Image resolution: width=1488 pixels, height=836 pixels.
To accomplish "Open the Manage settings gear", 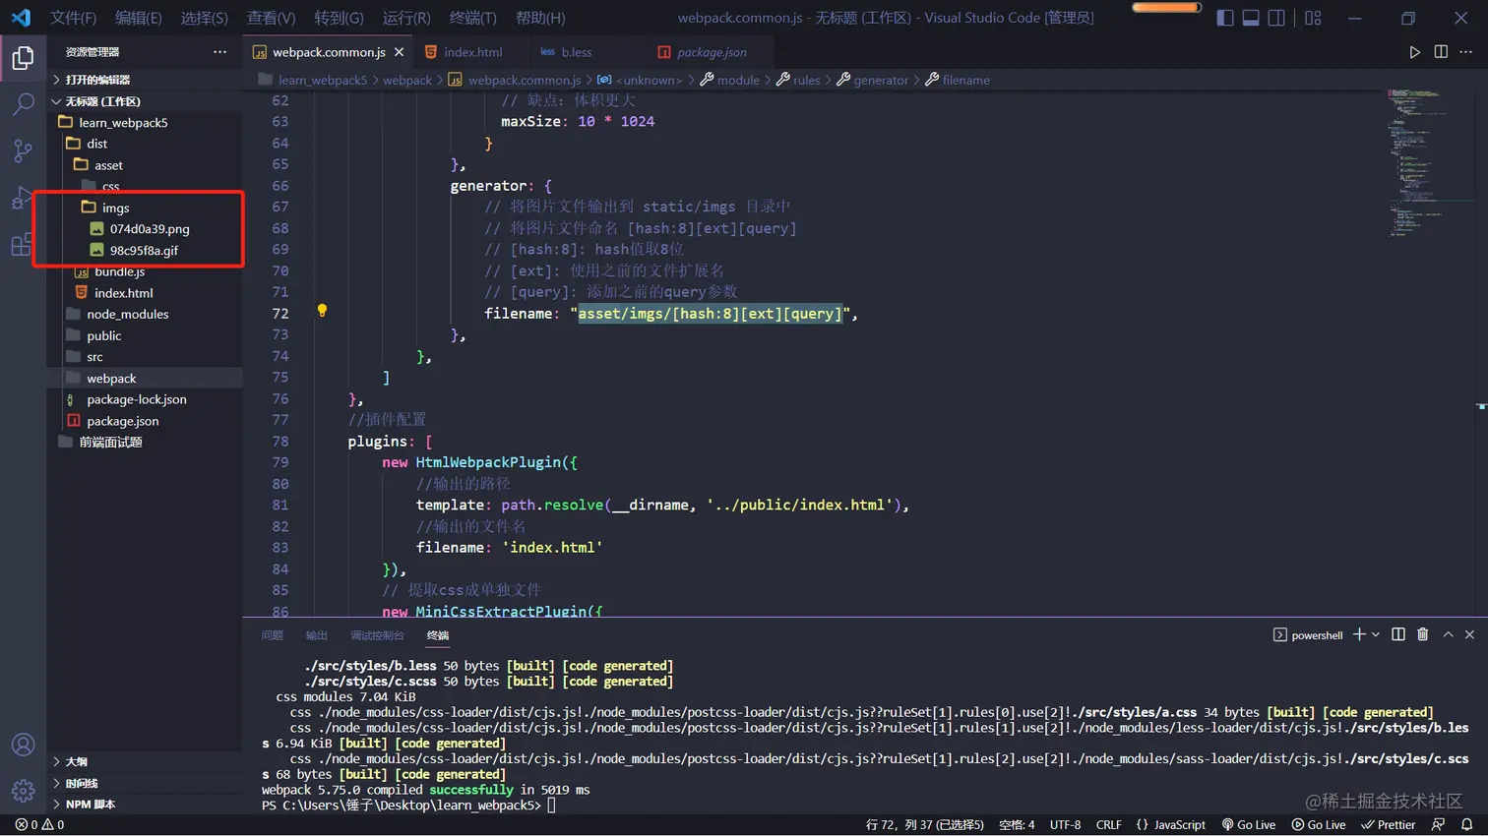I will click(x=23, y=790).
